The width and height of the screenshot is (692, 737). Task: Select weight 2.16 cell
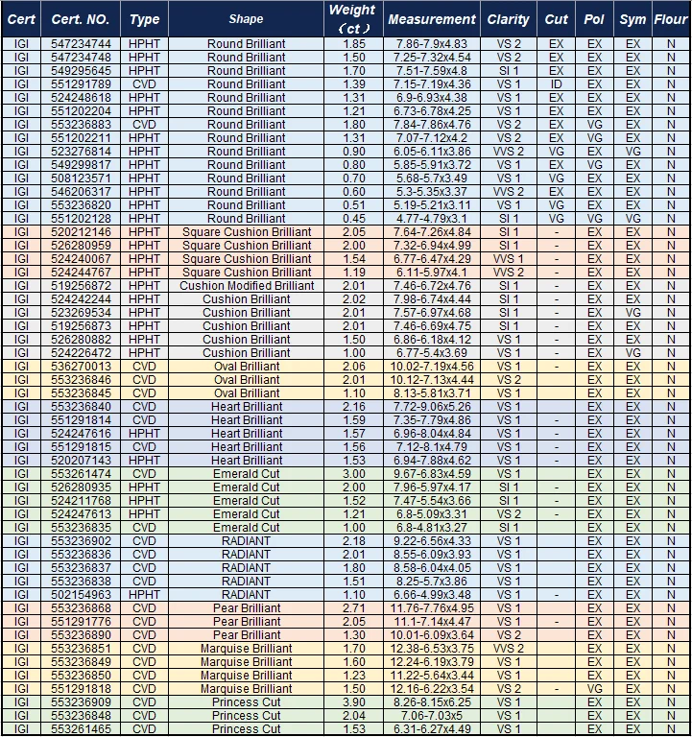(x=354, y=407)
